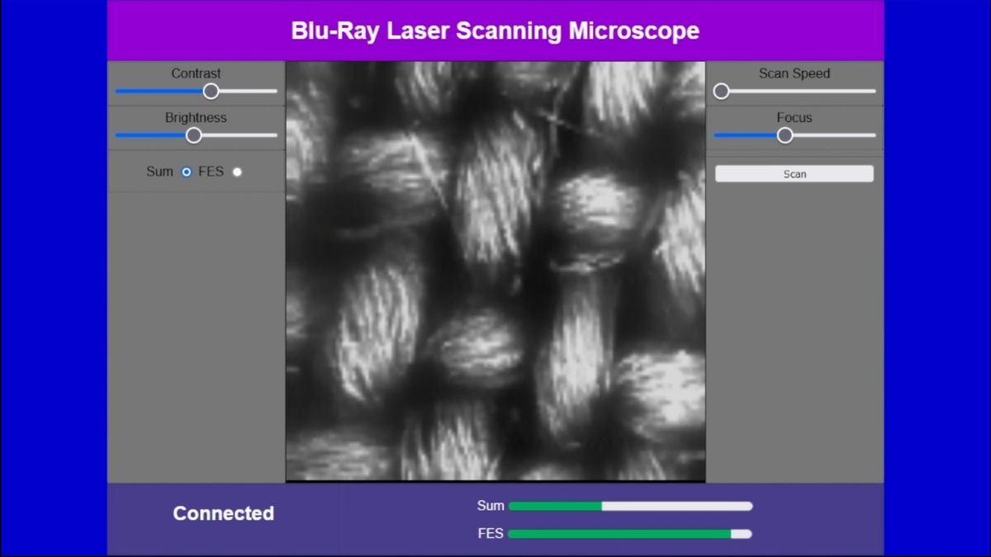Select the Sum display radio button

point(185,172)
